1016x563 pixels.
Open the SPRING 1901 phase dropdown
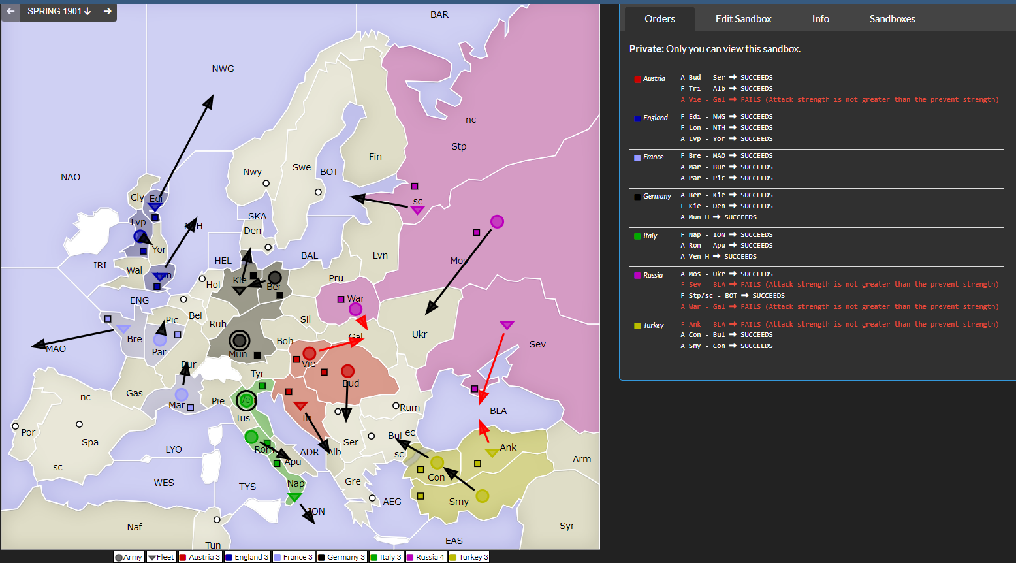[x=59, y=11]
